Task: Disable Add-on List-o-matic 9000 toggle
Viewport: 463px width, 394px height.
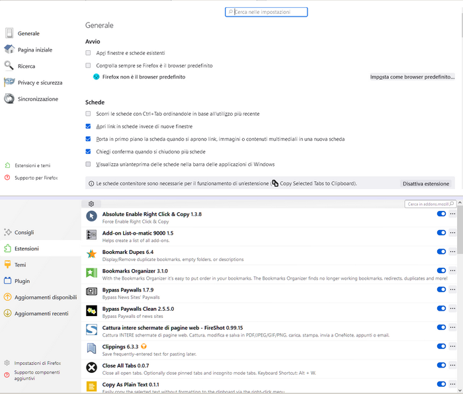Action: click(441, 233)
